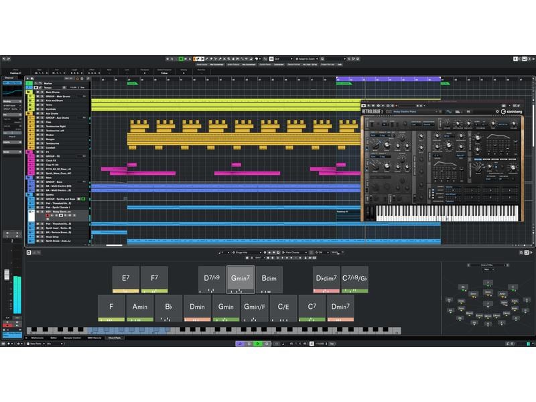
Task: Click the Main Drums folder icon
Action: [x=29, y=92]
